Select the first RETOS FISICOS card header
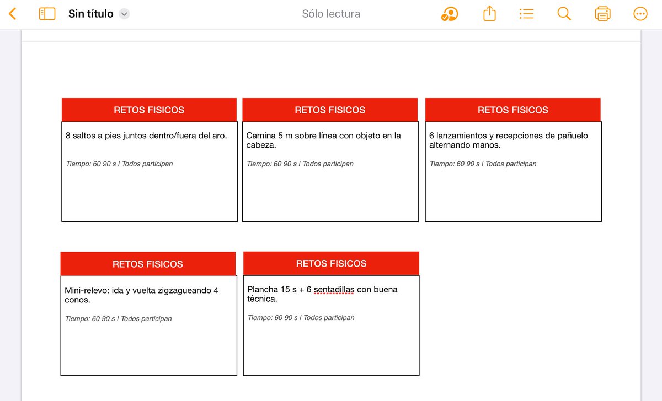Viewport: 662px width, 401px height. 149,110
